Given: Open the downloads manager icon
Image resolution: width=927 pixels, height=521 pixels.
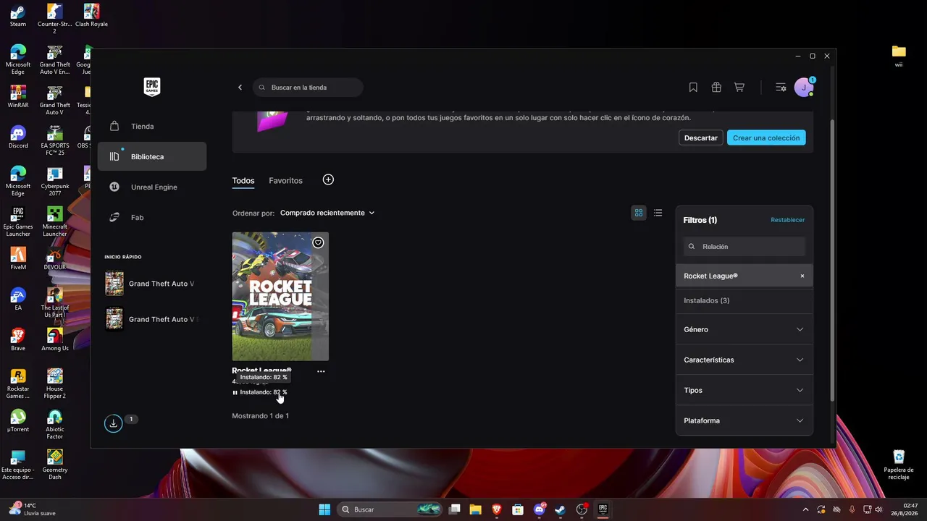Looking at the screenshot, I should coord(113,423).
